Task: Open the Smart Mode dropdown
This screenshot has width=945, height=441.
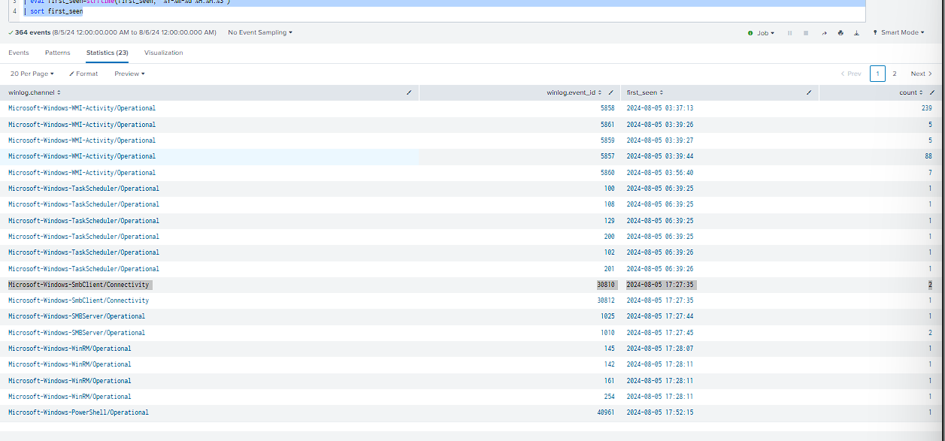Action: [x=898, y=33]
